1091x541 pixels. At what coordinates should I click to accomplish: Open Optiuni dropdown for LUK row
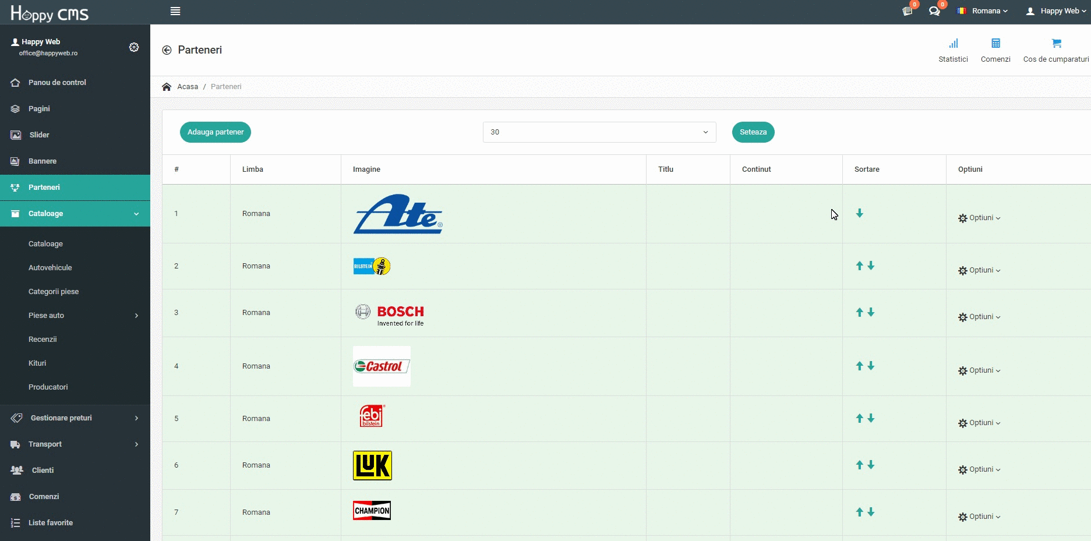[979, 469]
